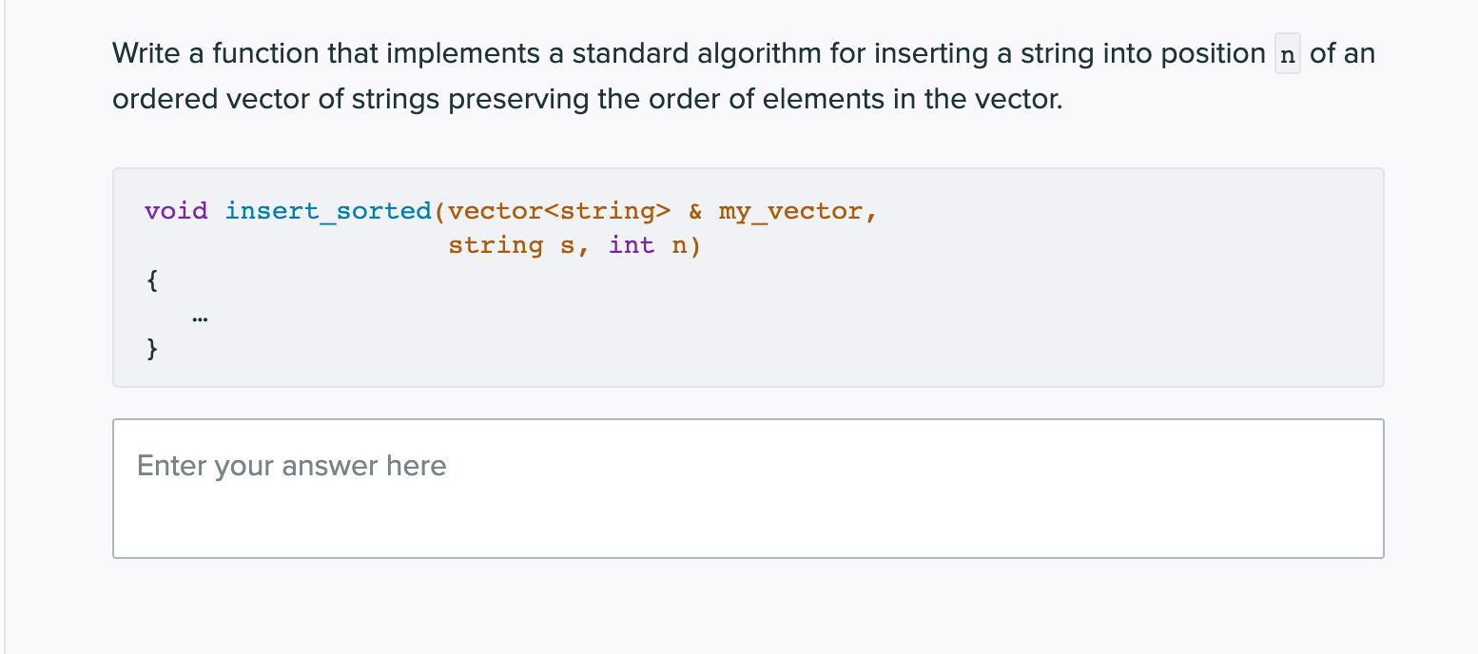
Task: Select the word insert_sorted to copy it
Action: tap(329, 210)
